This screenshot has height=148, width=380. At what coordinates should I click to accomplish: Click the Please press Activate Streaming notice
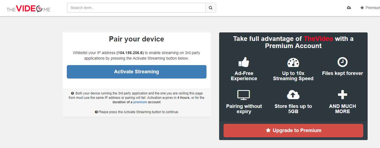[x=137, y=112]
